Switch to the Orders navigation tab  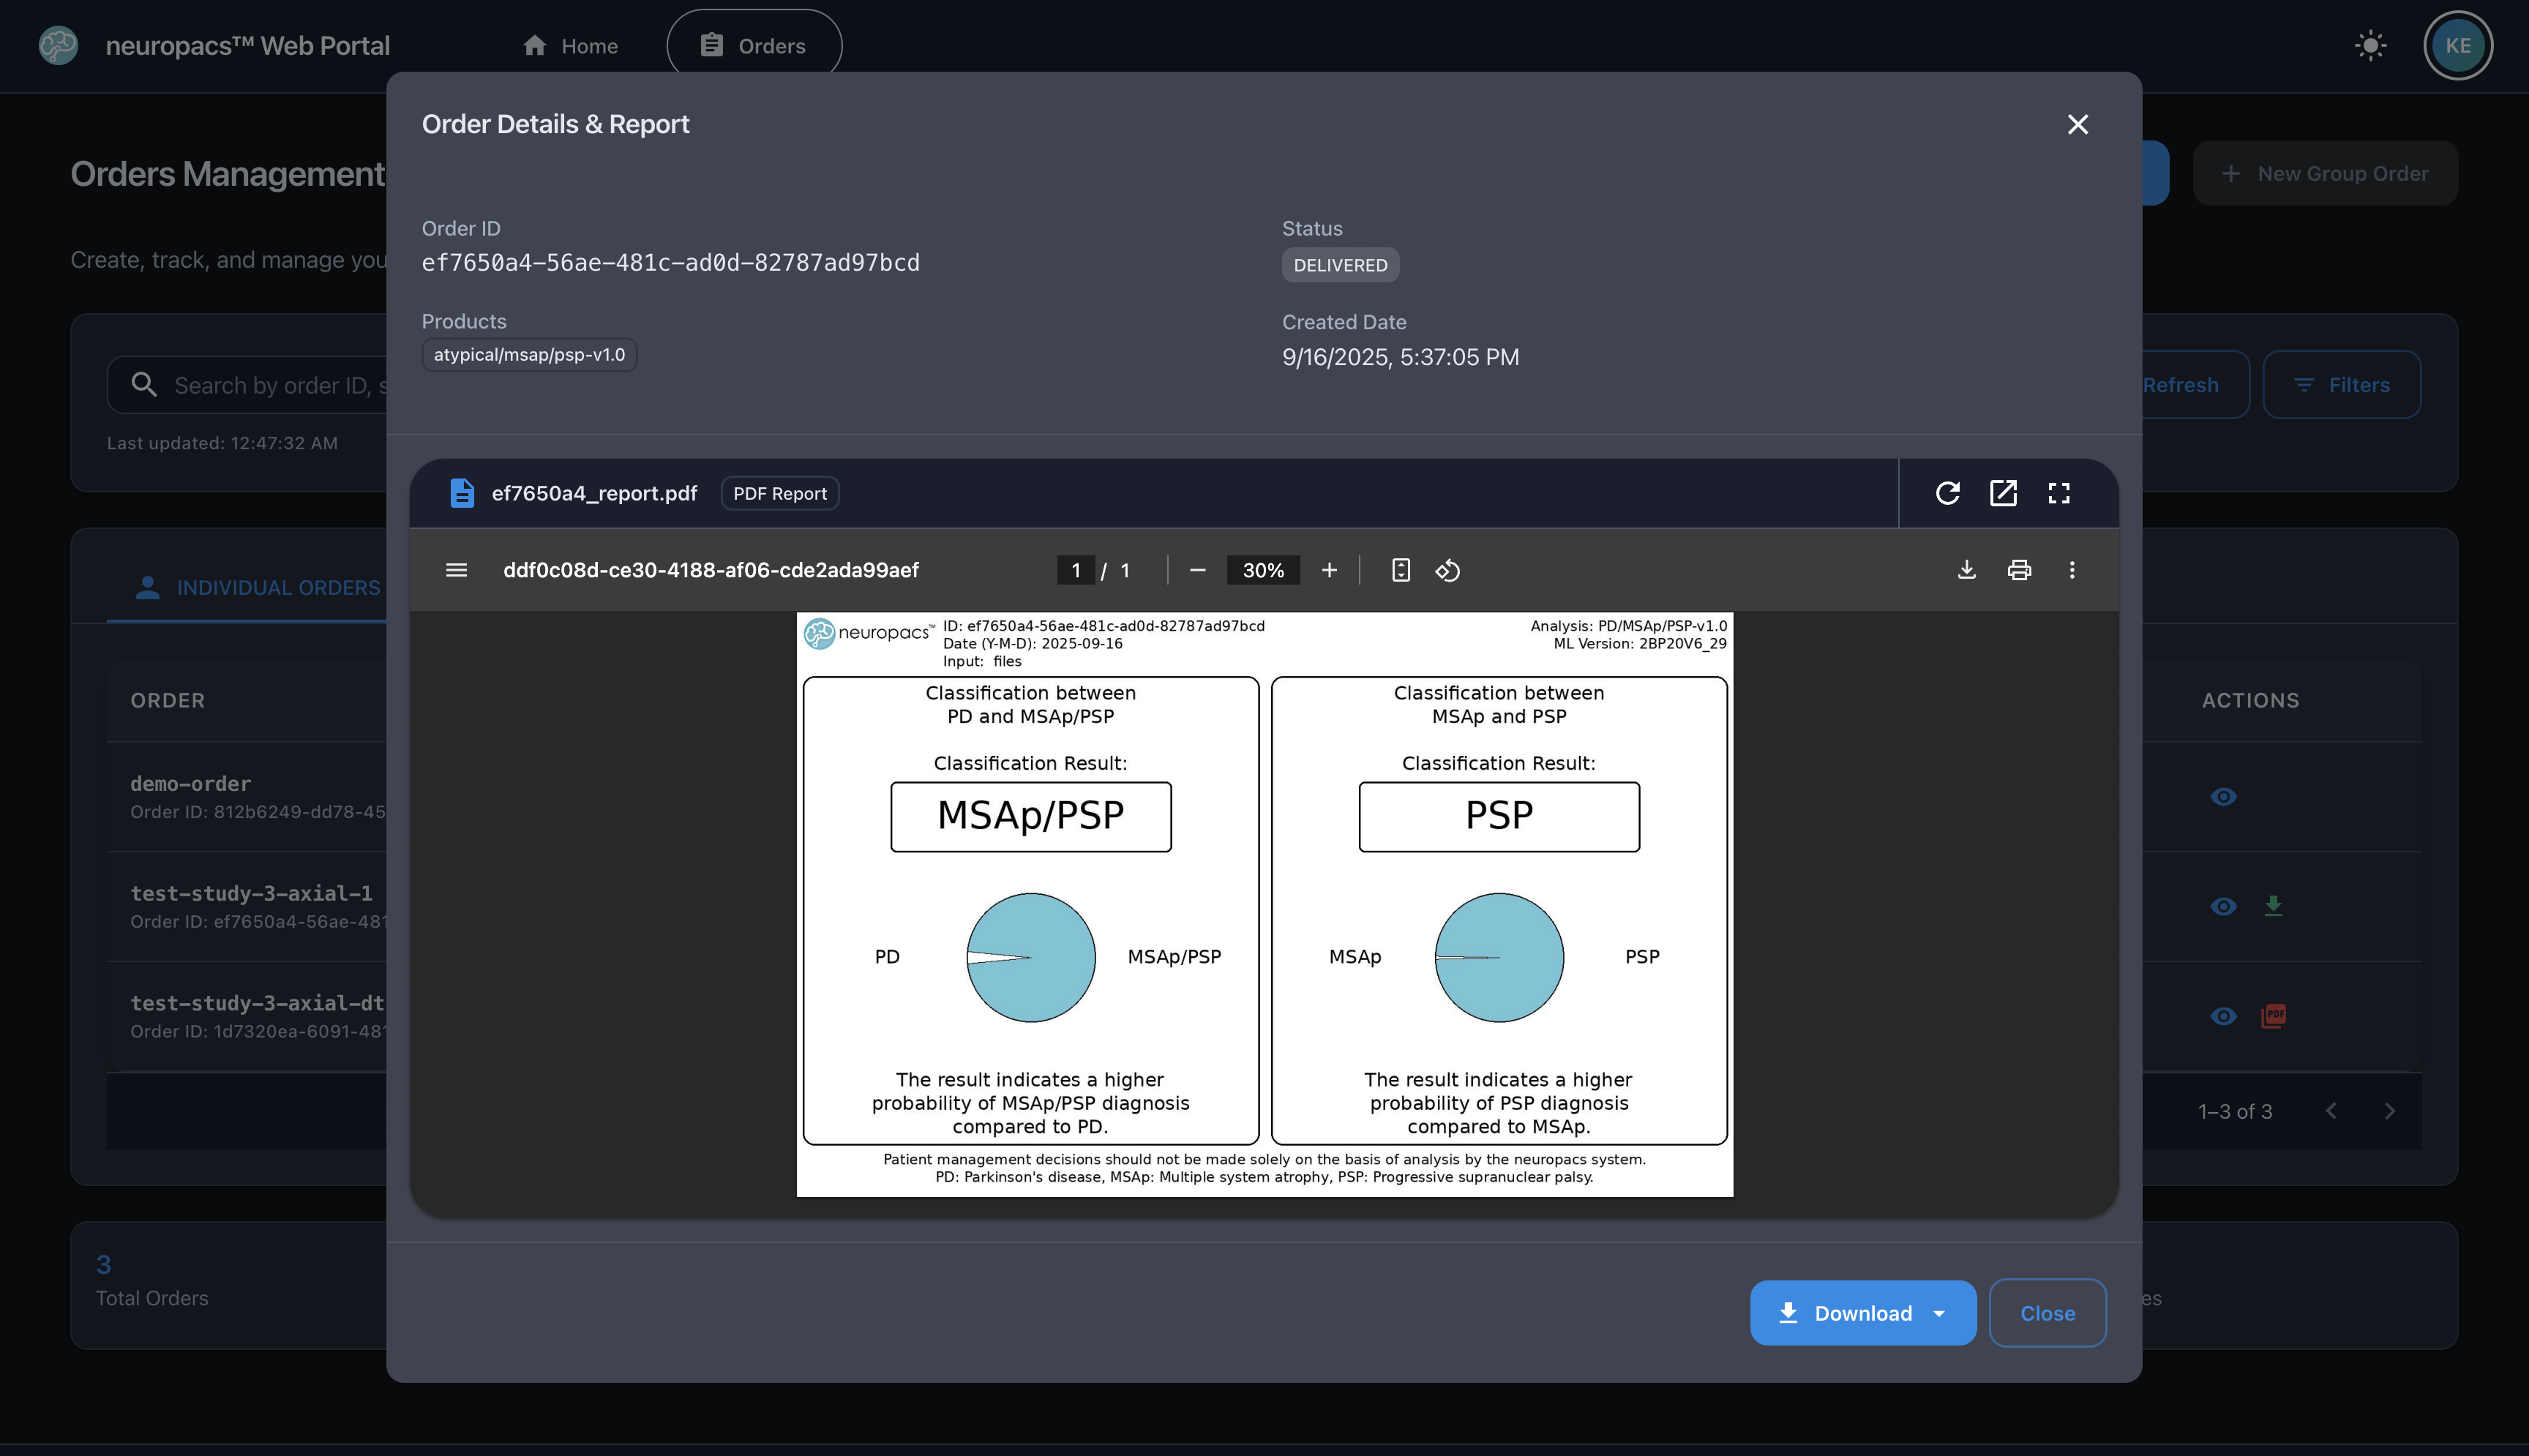(x=754, y=45)
